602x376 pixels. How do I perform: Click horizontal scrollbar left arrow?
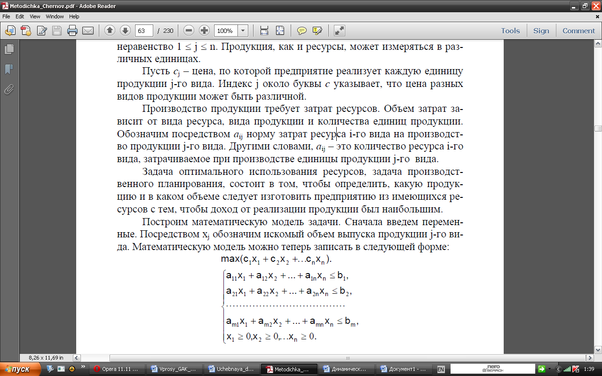coord(78,358)
